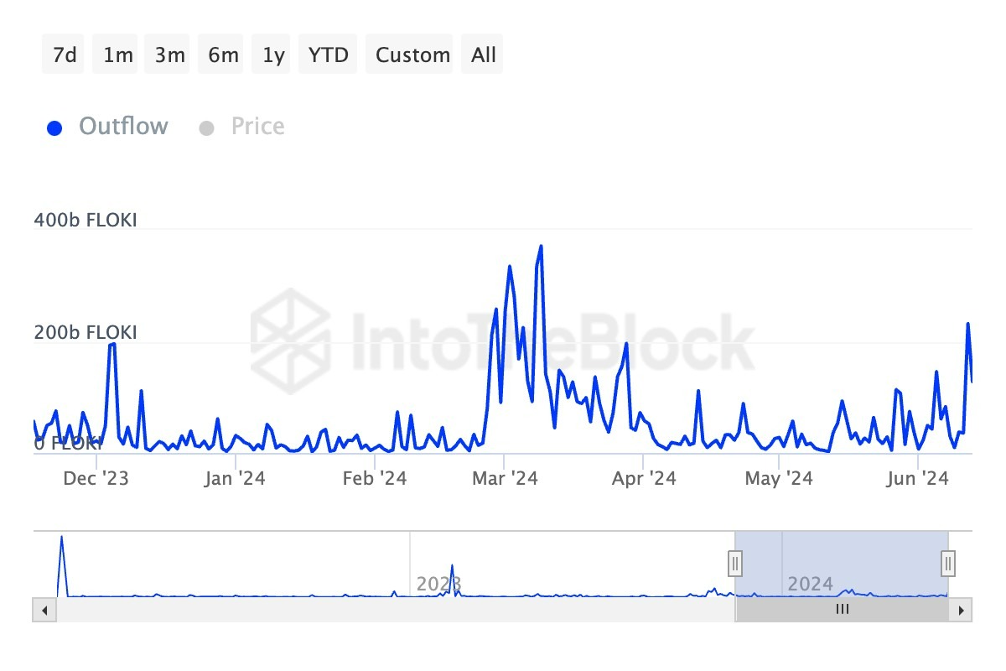Screen dimensions: 1006x671
Task: Click the right navigator range handle
Action: coord(948,563)
